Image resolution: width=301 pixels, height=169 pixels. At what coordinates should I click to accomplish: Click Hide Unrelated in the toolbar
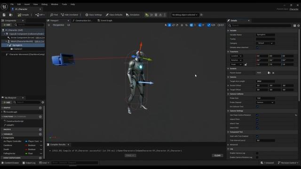[70, 15]
